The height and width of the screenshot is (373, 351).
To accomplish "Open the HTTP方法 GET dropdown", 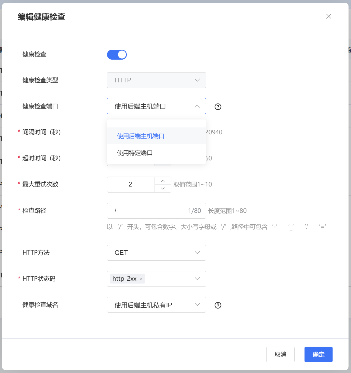I will pos(156,253).
